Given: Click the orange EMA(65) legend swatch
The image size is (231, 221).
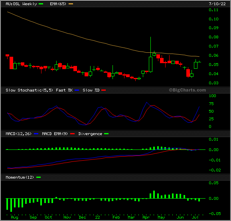Looking at the screenshot, I should tap(71, 4).
